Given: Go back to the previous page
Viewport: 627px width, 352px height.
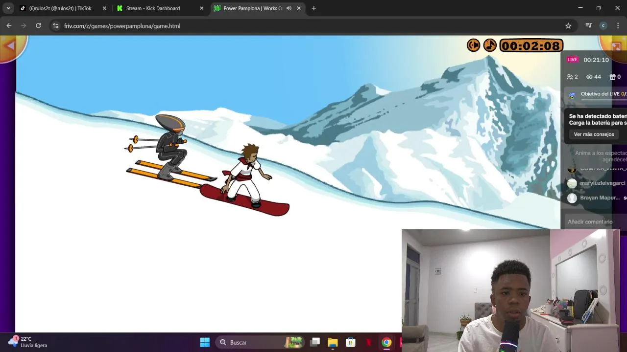Looking at the screenshot, I should (x=9, y=25).
